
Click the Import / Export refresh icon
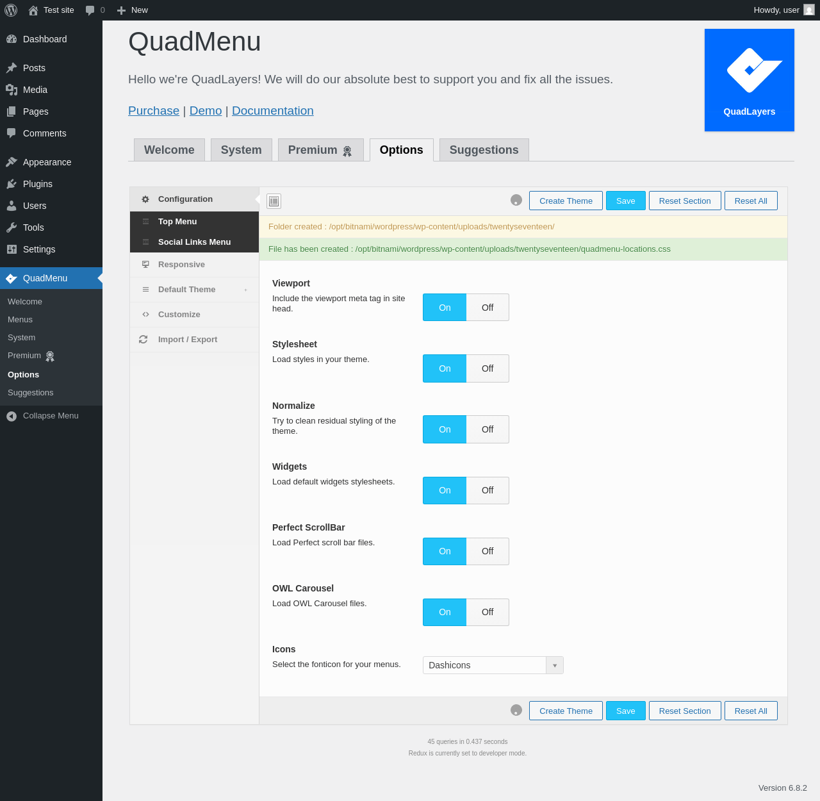pos(143,340)
